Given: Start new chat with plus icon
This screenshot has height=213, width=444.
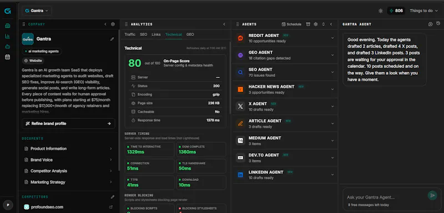Looking at the screenshot, I should click(431, 24).
